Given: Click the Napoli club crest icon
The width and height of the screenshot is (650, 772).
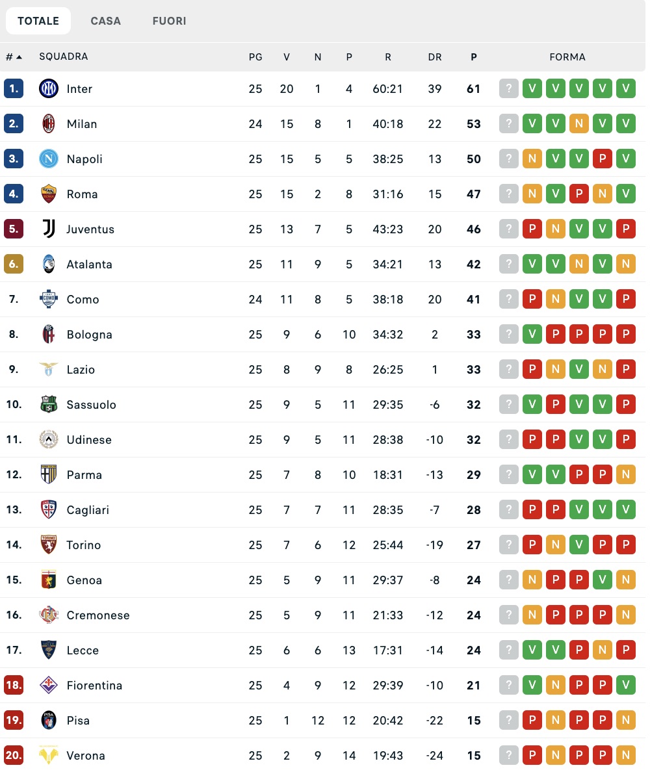Looking at the screenshot, I should 49,159.
